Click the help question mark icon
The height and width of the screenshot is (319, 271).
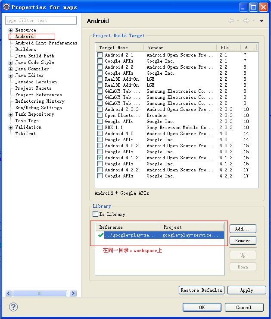click(x=13, y=307)
